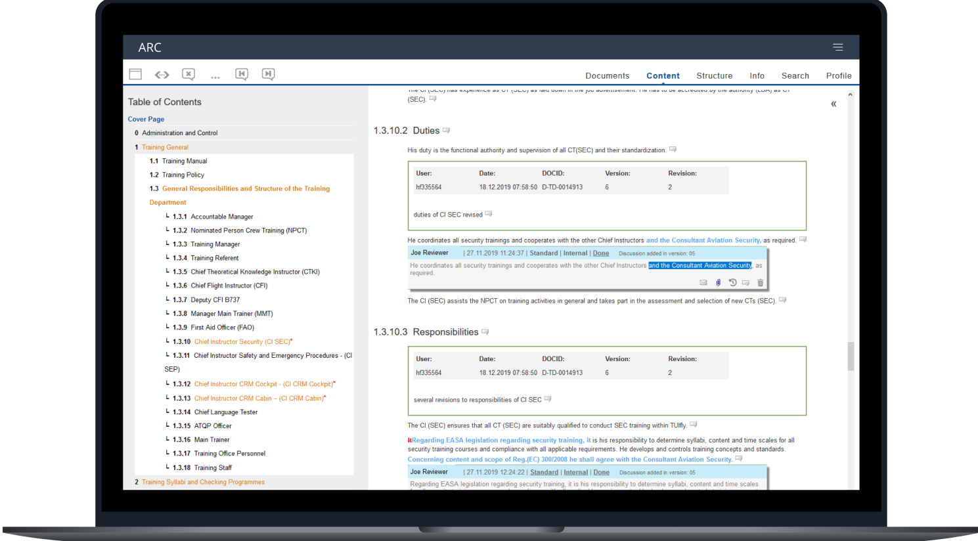The image size is (978, 541).
Task: Collapse the content pane with the chevron
Action: tap(833, 104)
